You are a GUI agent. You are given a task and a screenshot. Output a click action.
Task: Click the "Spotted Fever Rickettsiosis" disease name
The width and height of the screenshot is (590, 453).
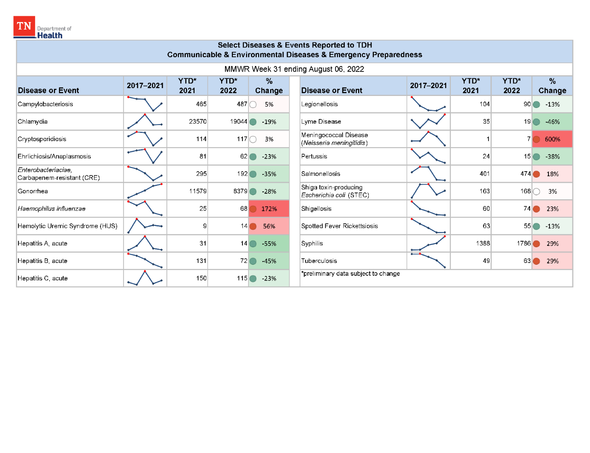tap(339, 226)
